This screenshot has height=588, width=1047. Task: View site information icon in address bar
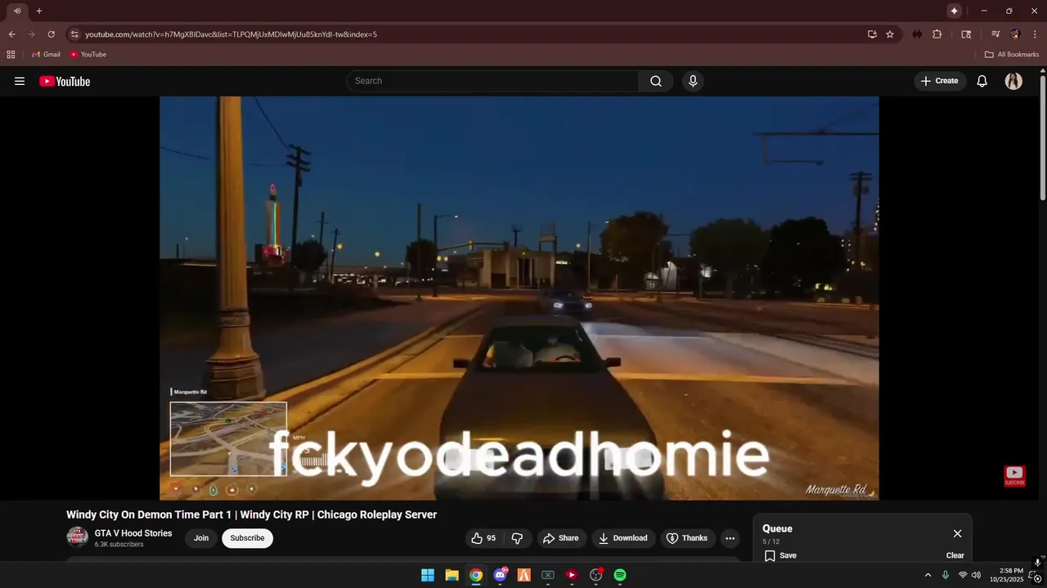(74, 34)
